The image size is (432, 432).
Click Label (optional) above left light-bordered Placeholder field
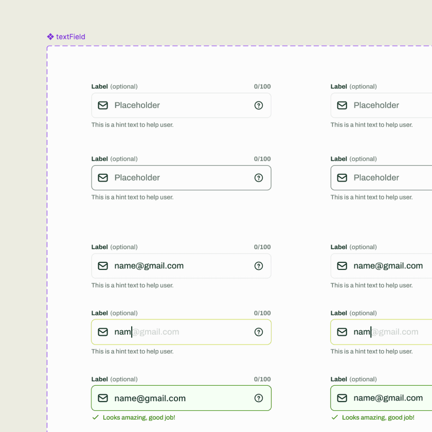(x=114, y=86)
